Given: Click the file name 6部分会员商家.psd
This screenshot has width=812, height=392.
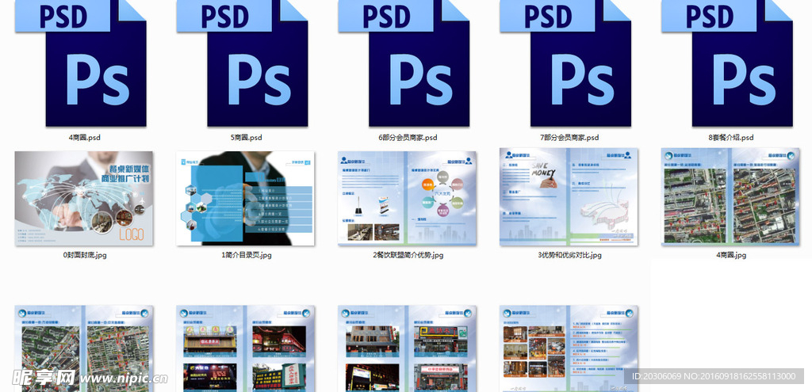Looking at the screenshot, I should click(408, 138).
